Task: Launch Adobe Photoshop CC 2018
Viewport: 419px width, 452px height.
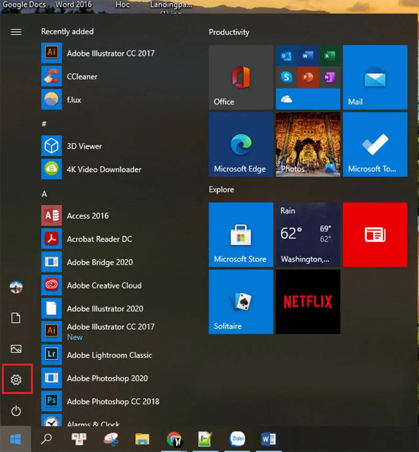Action: point(100,401)
